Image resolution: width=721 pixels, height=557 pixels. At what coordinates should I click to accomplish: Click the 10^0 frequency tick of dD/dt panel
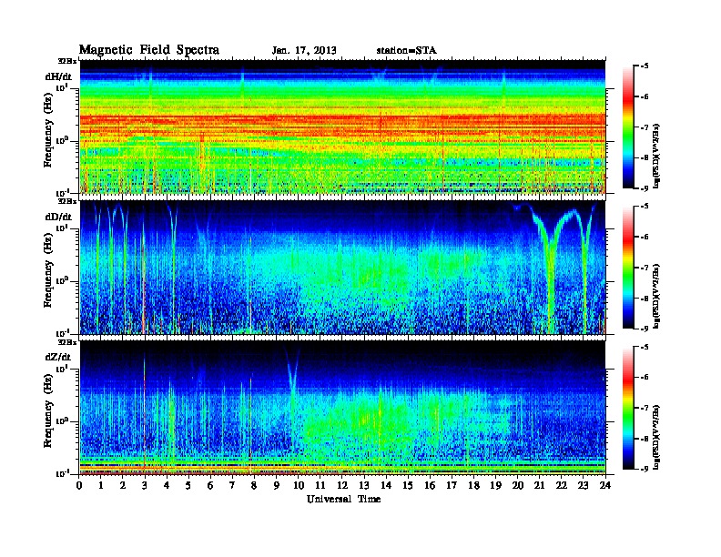coord(63,280)
